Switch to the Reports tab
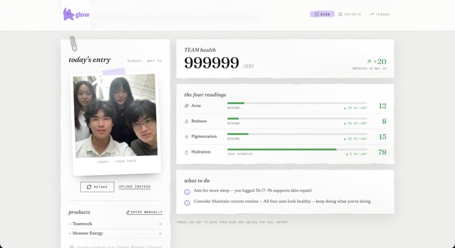 pos(349,14)
